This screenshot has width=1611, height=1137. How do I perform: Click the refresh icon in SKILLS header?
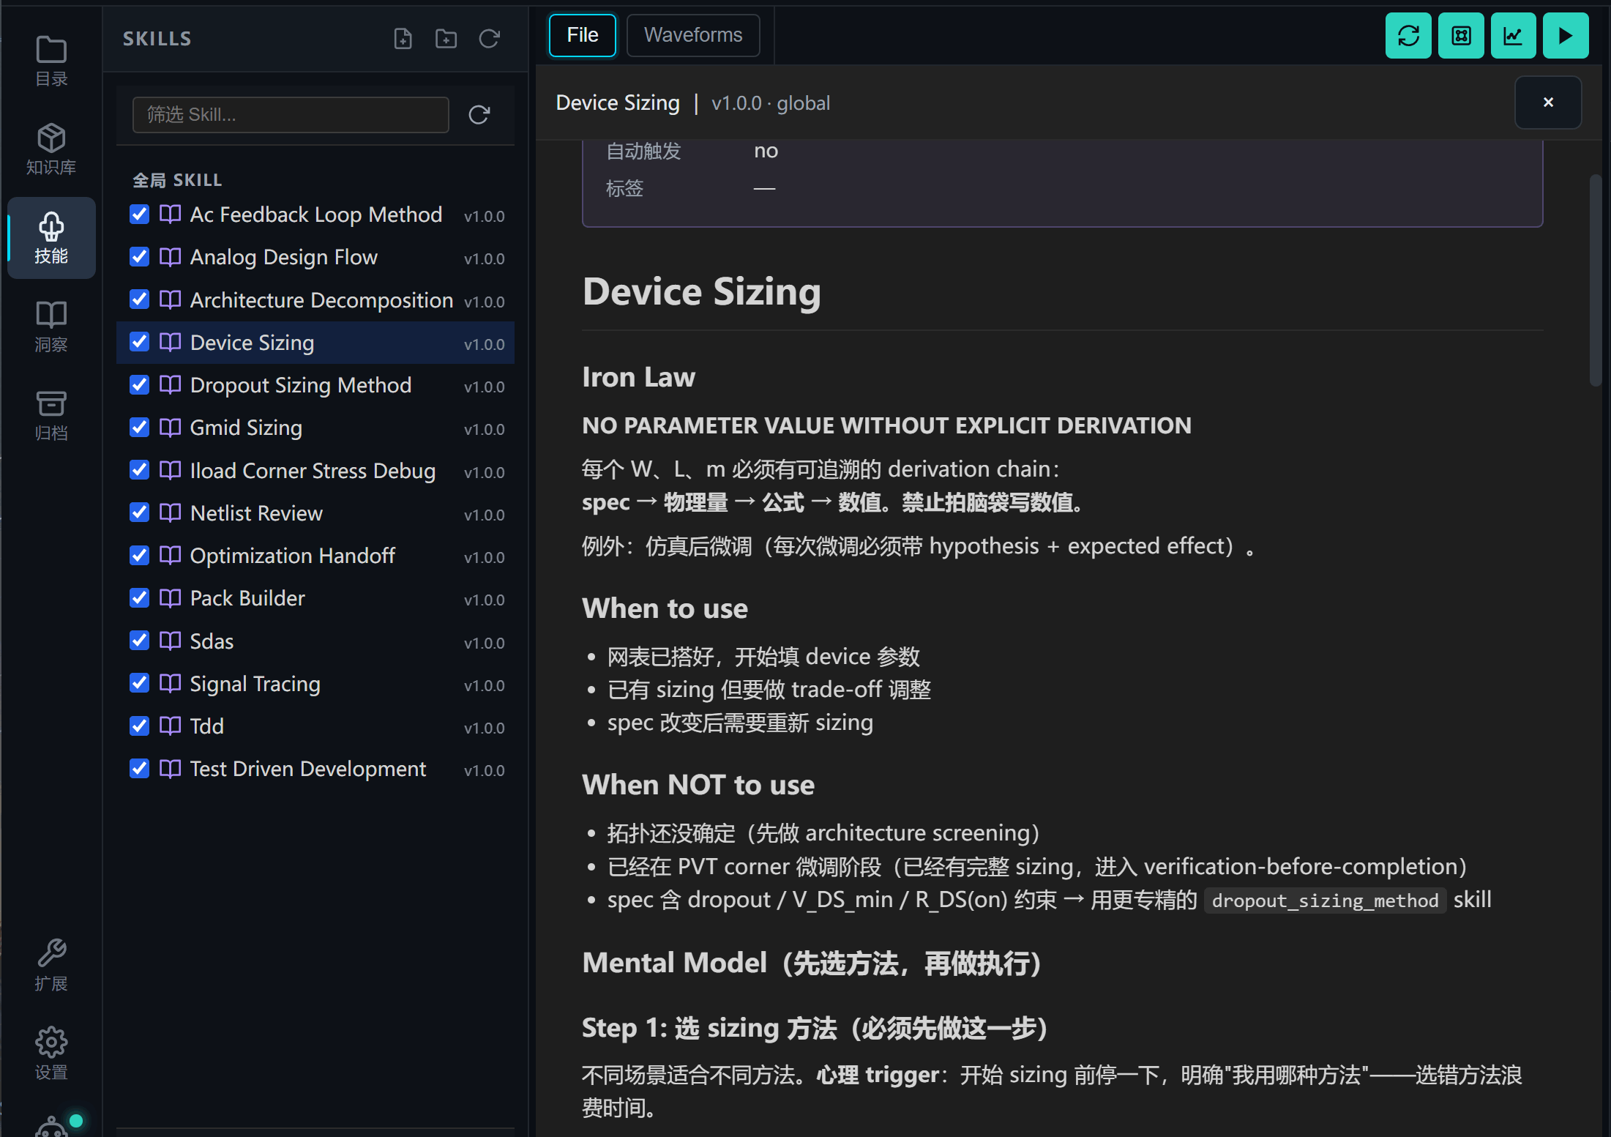[489, 38]
